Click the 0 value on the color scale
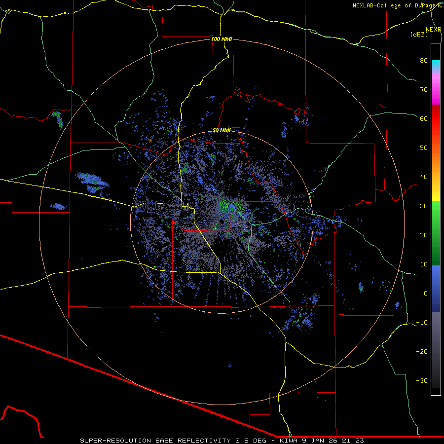This screenshot has height=444, width=444. click(x=426, y=294)
